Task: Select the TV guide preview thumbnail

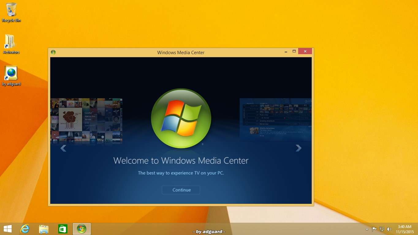Action: pyautogui.click(x=275, y=120)
